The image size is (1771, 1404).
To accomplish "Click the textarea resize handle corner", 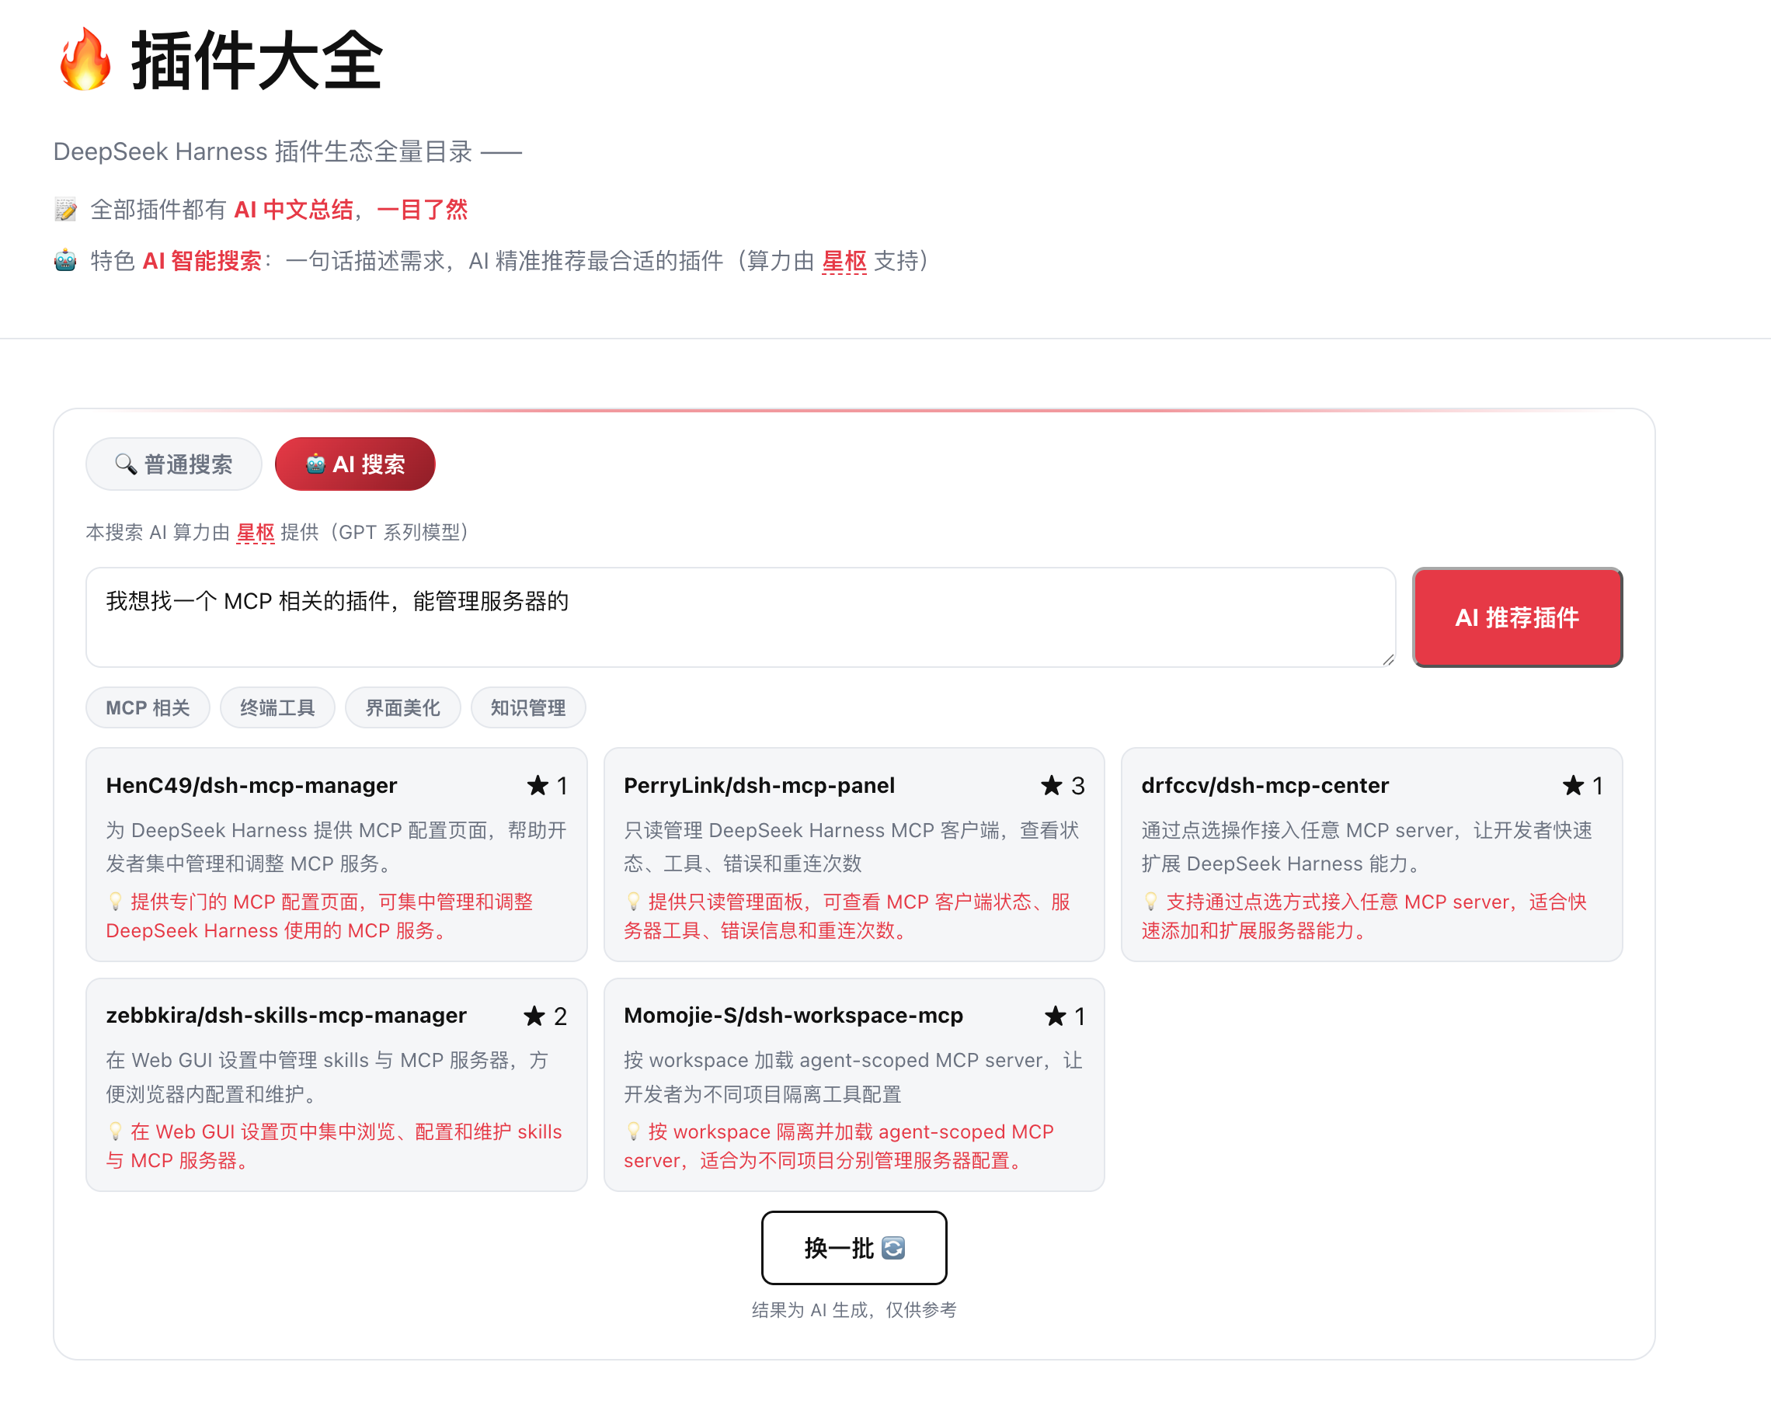I will coord(1387,659).
